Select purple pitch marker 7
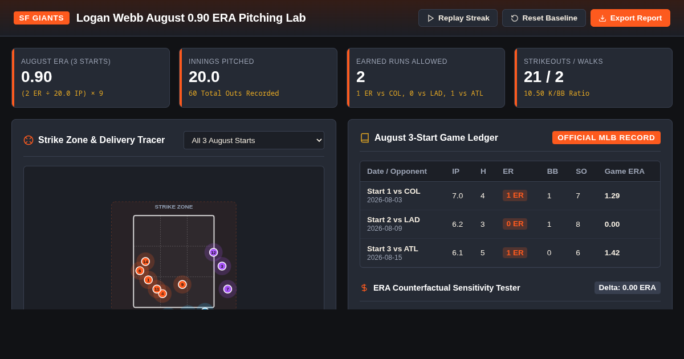The image size is (684, 359). [x=228, y=289]
